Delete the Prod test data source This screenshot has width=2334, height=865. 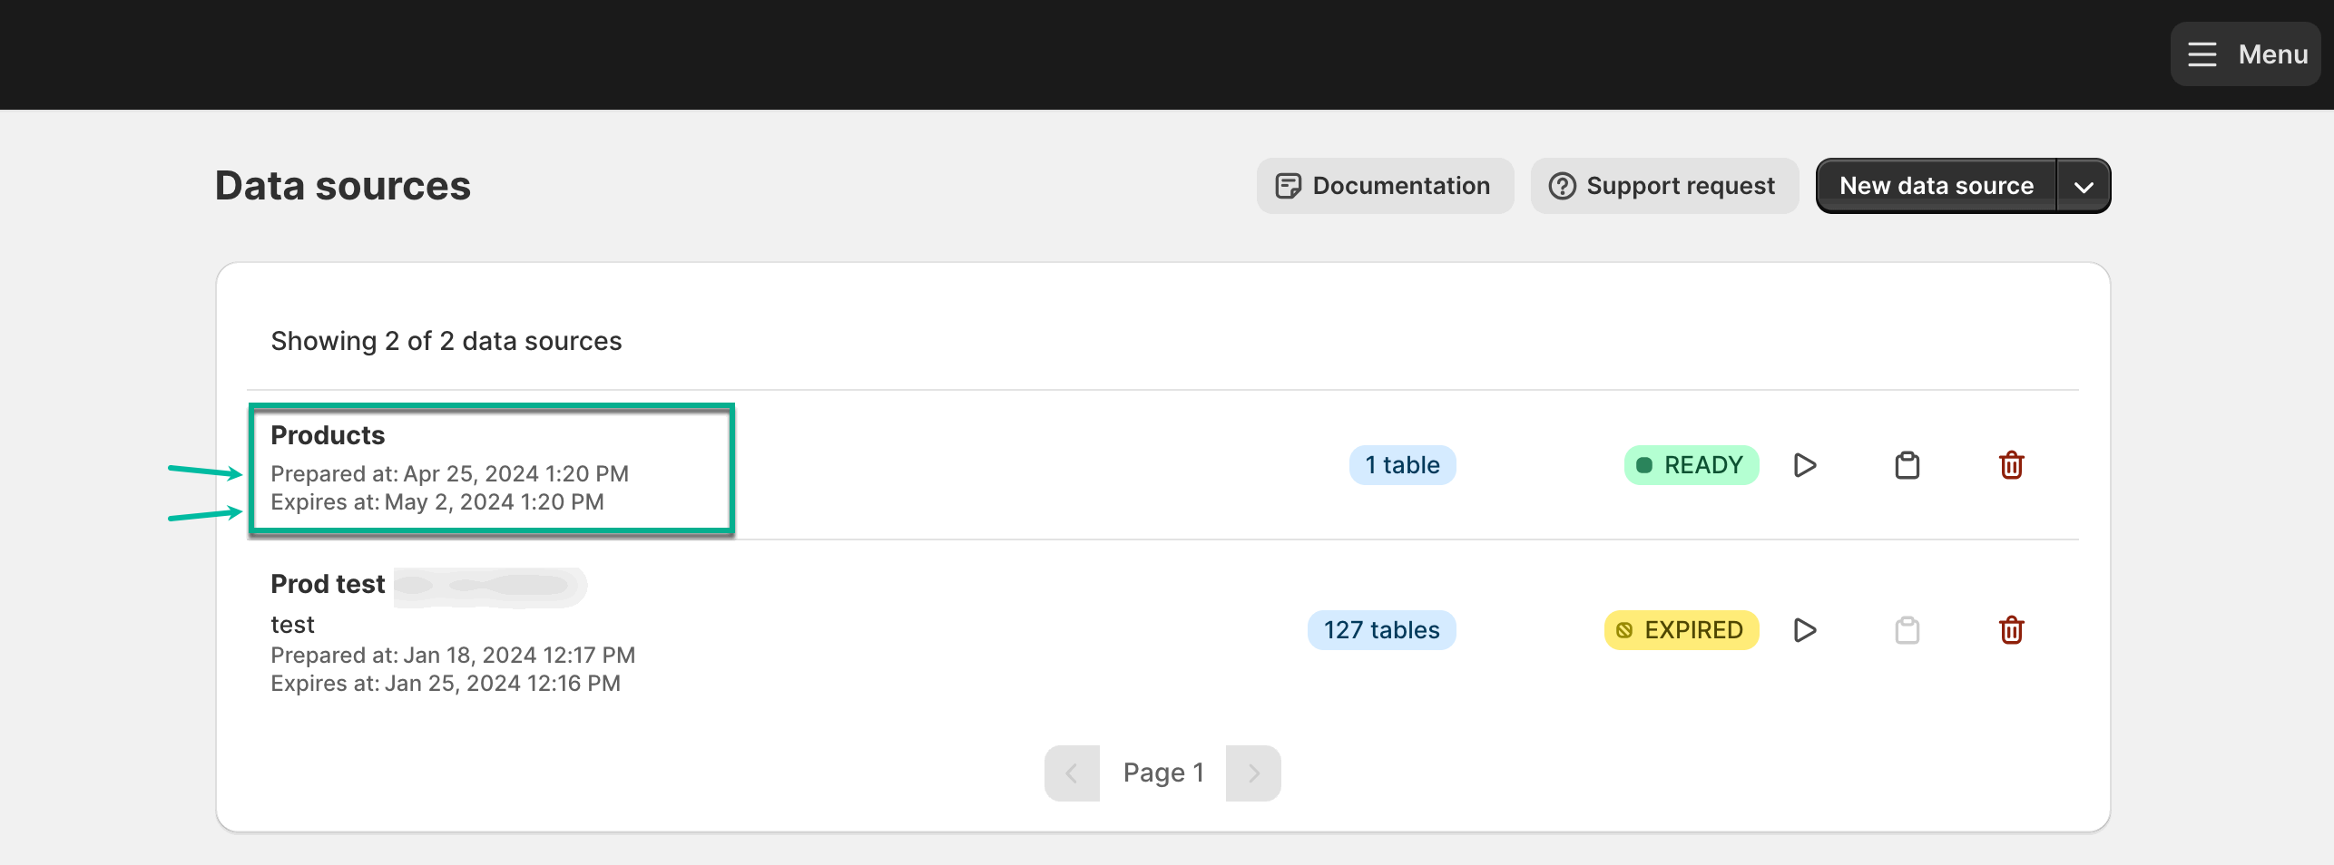point(2012,630)
